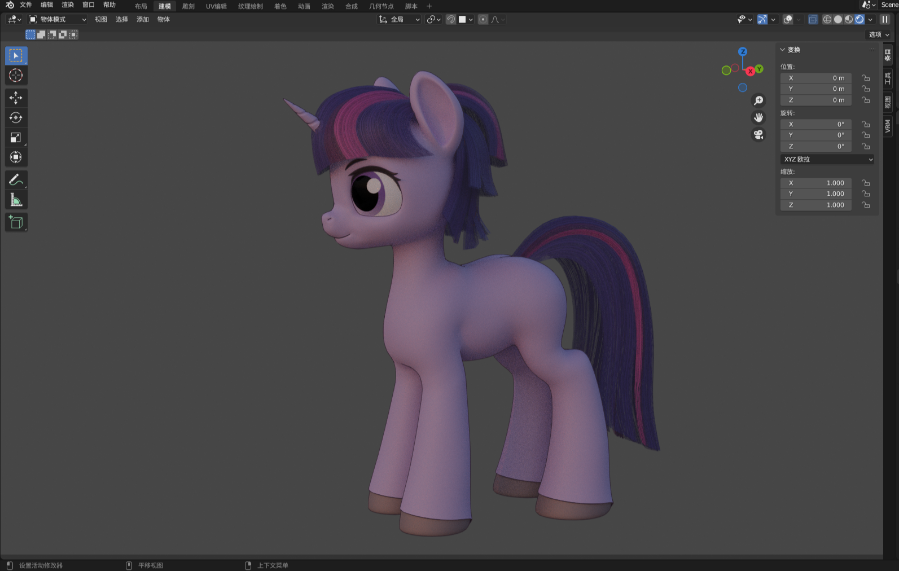The image size is (899, 571).
Task: Set selection mode to invert selection
Action: (63, 34)
